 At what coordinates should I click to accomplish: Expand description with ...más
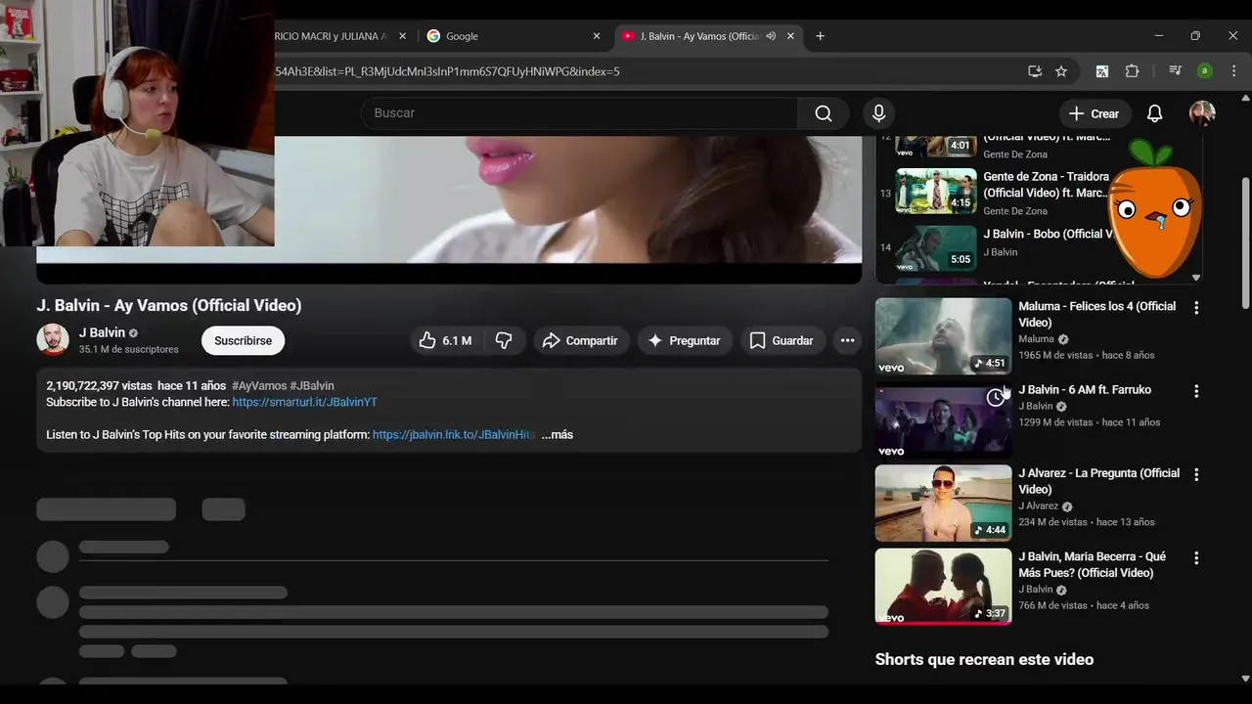[x=558, y=434]
